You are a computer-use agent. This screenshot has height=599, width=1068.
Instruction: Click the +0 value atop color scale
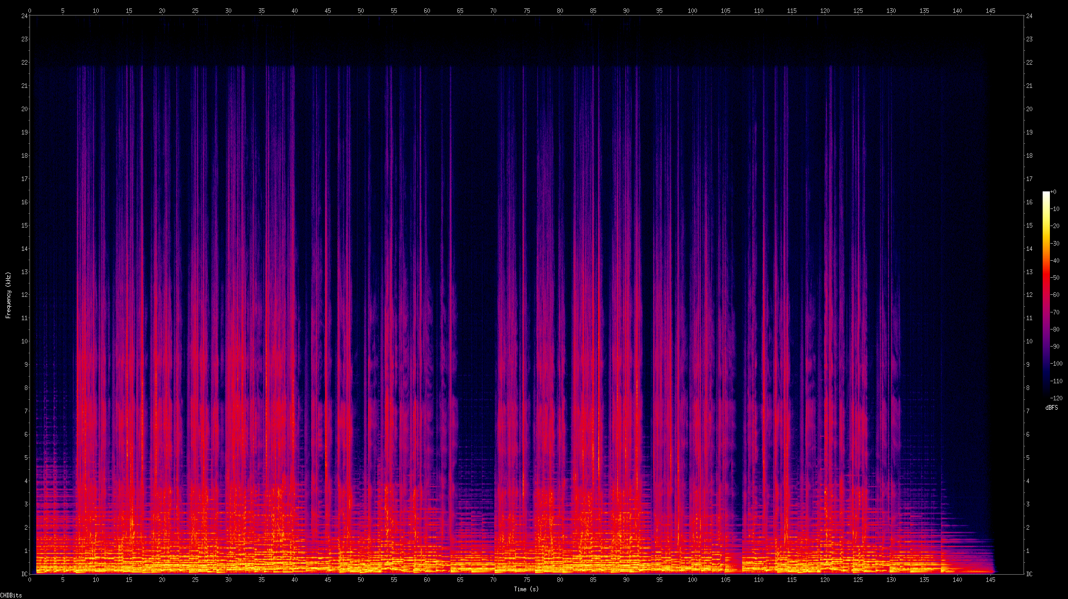(1054, 192)
